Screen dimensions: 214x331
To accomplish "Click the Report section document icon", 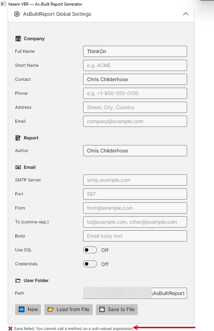I will (x=18, y=138).
